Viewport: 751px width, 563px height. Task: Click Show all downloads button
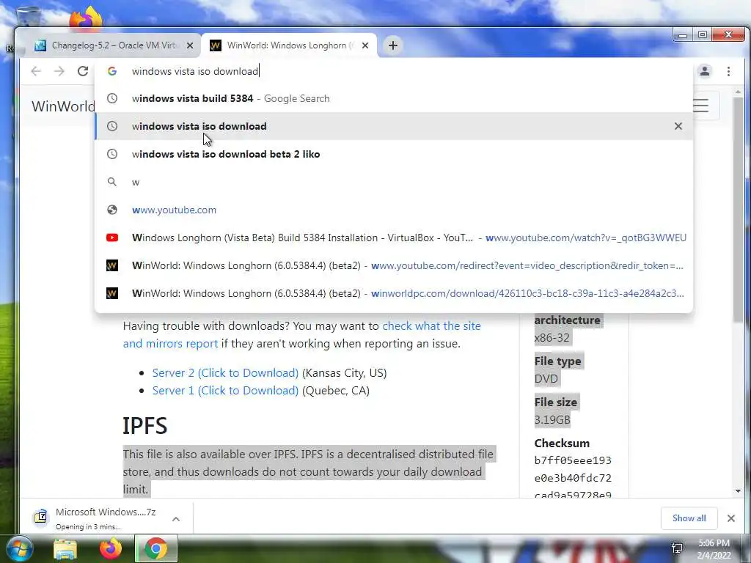[x=689, y=518]
